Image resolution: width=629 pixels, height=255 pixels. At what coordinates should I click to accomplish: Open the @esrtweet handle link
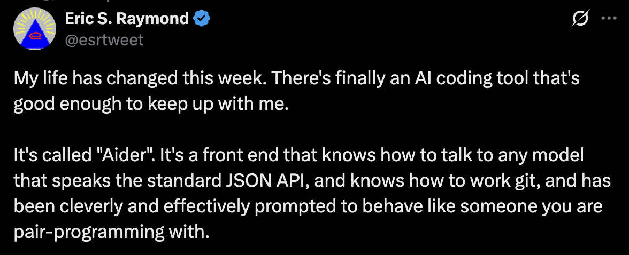(104, 40)
